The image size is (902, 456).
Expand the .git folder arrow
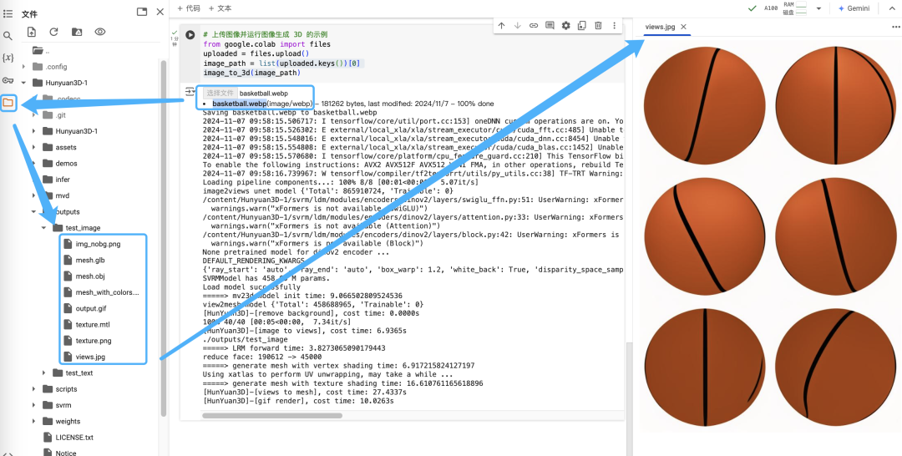[34, 115]
